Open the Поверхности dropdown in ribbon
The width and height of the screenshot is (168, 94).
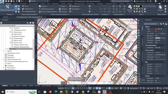pos(28,9)
